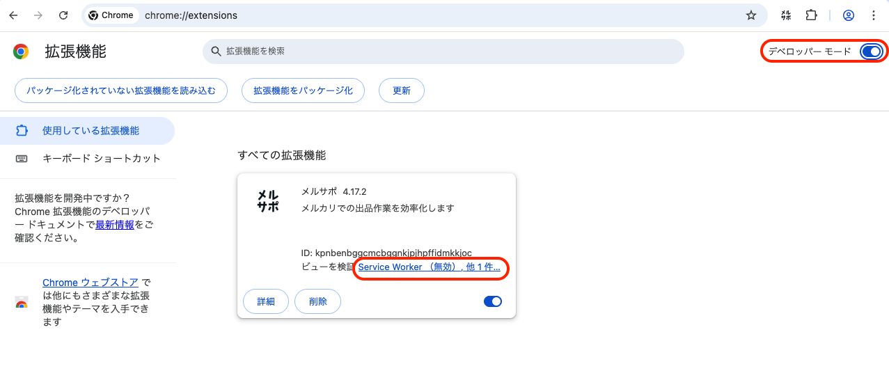Open the Chrome ウェブストア link

90,283
